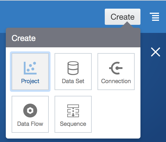Open the hamburger page menu icon
The width and height of the screenshot is (166, 142).
[154, 17]
